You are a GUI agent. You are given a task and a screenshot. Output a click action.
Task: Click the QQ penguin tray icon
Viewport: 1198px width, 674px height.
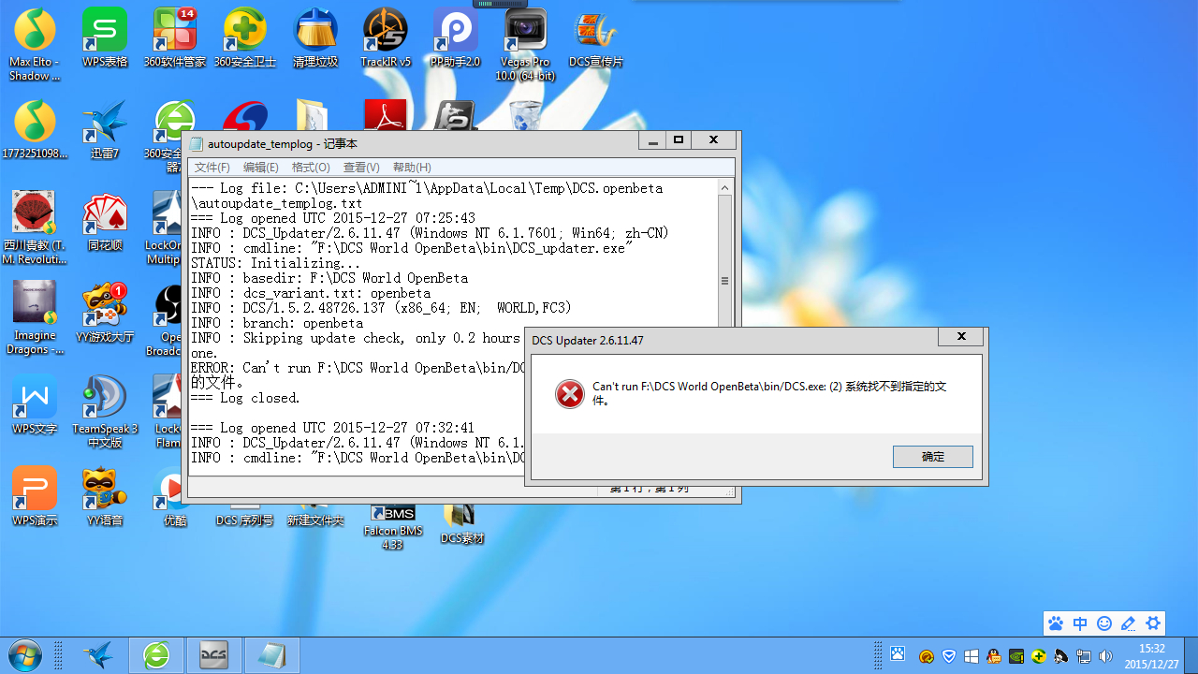[994, 655]
